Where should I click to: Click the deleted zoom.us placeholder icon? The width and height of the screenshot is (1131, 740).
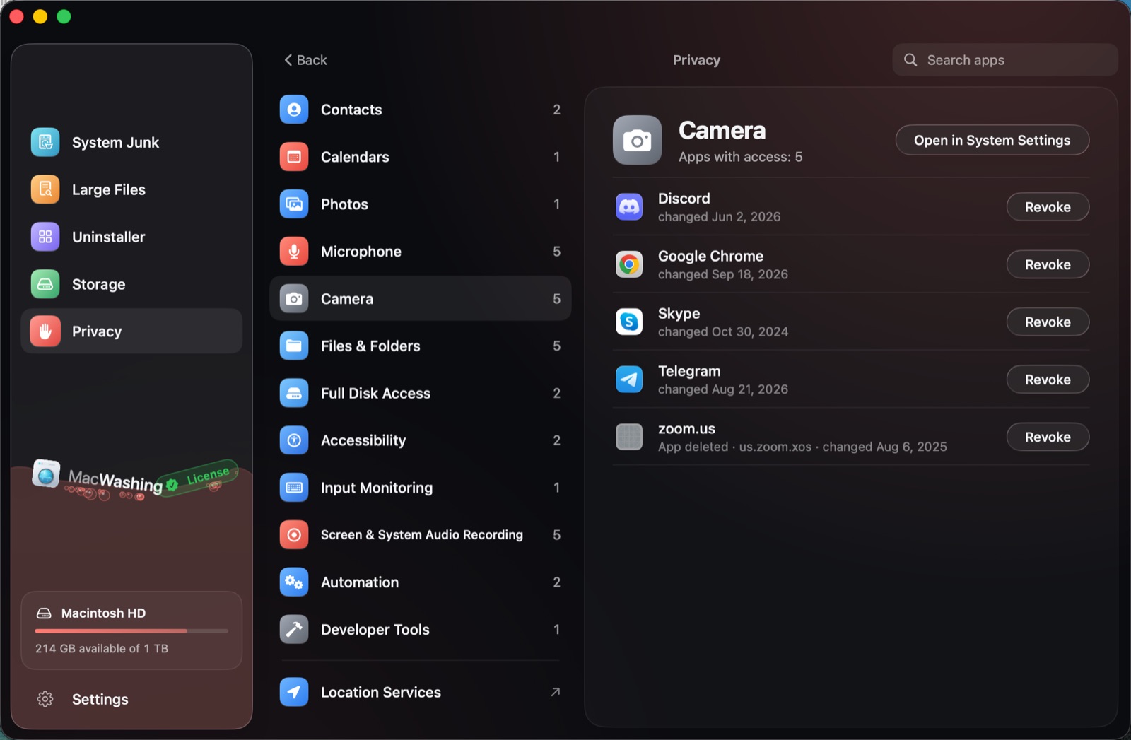(x=629, y=437)
